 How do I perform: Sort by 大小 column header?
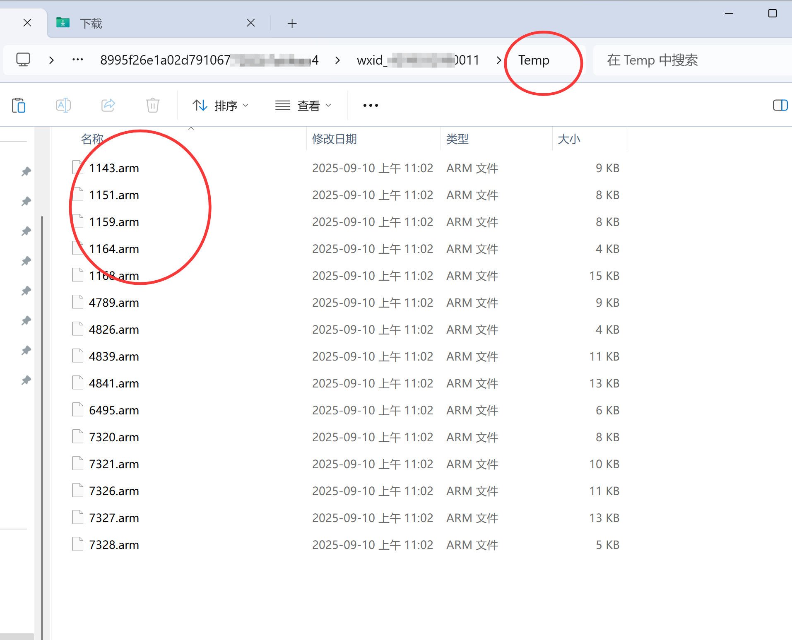click(x=569, y=139)
